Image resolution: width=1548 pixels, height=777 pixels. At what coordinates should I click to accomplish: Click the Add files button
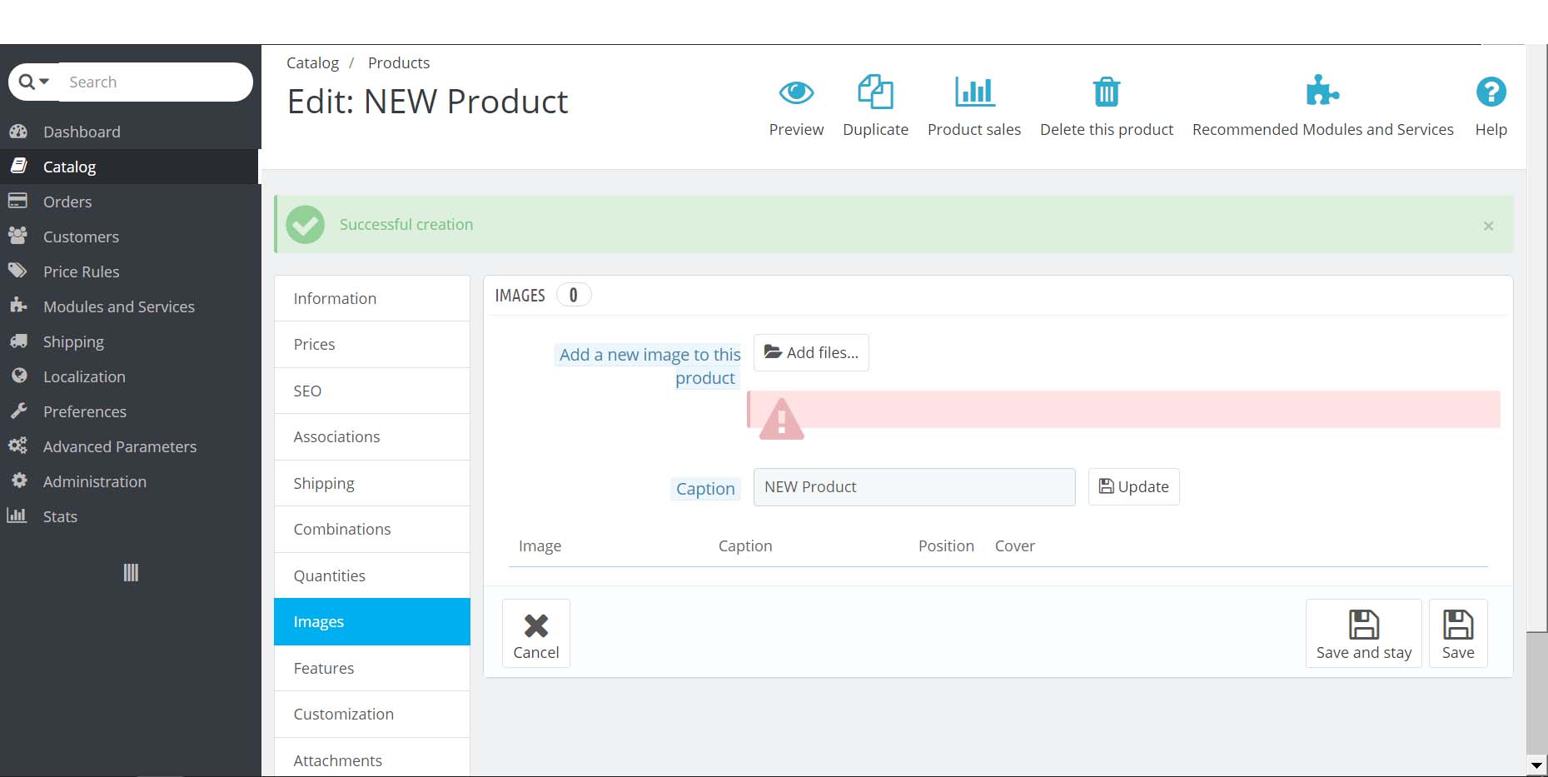[x=811, y=353]
